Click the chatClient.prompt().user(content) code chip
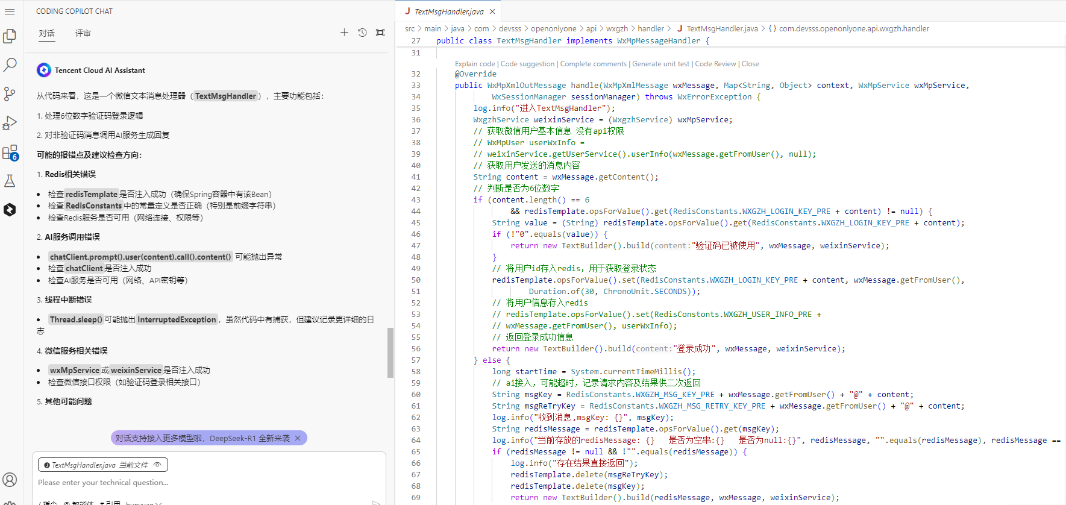The width and height of the screenshot is (1066, 505). point(140,257)
